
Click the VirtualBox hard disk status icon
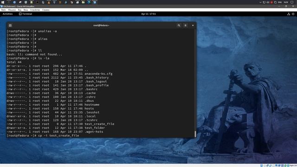(262, 166)
